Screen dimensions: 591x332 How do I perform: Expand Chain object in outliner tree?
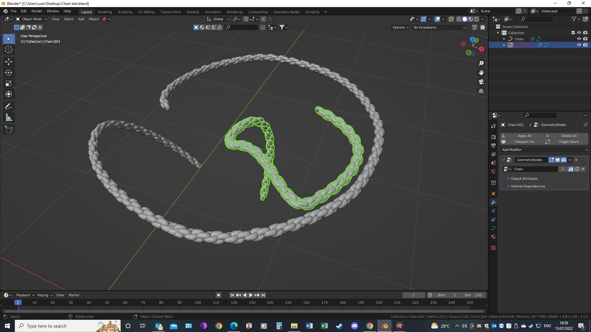504,39
